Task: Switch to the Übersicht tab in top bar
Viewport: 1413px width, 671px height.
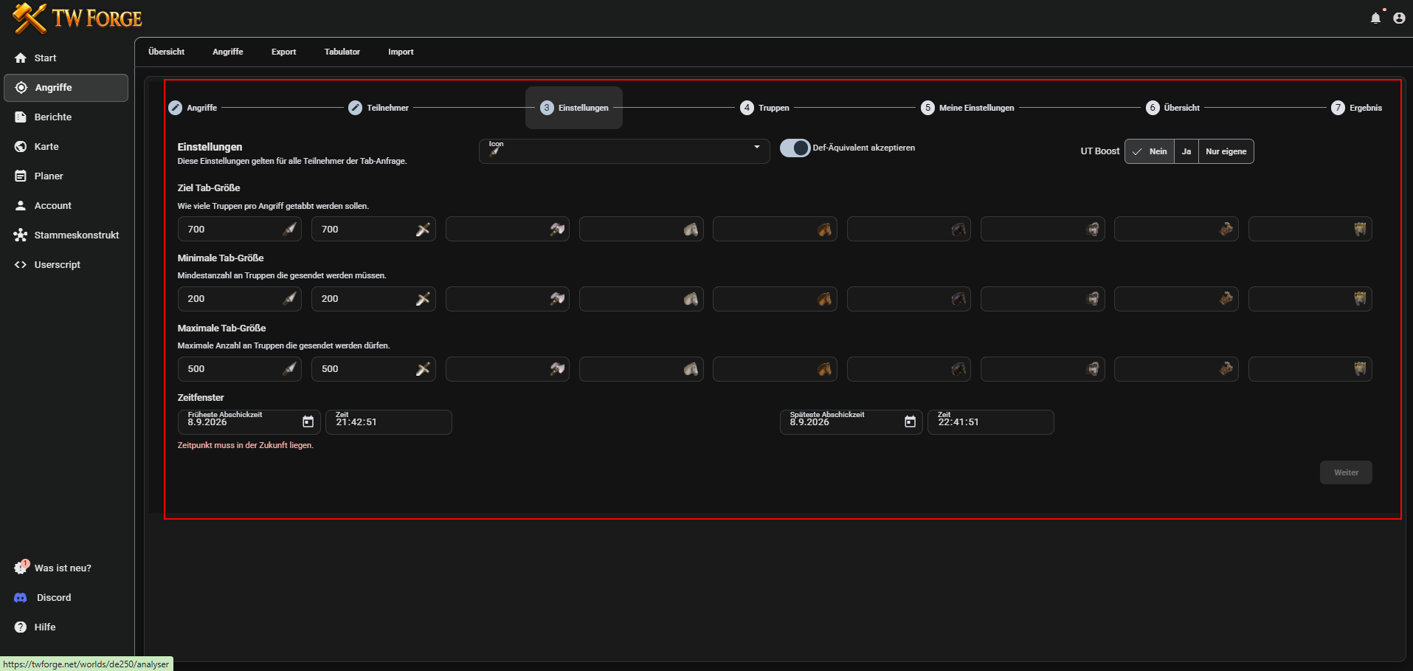Action: 166,52
